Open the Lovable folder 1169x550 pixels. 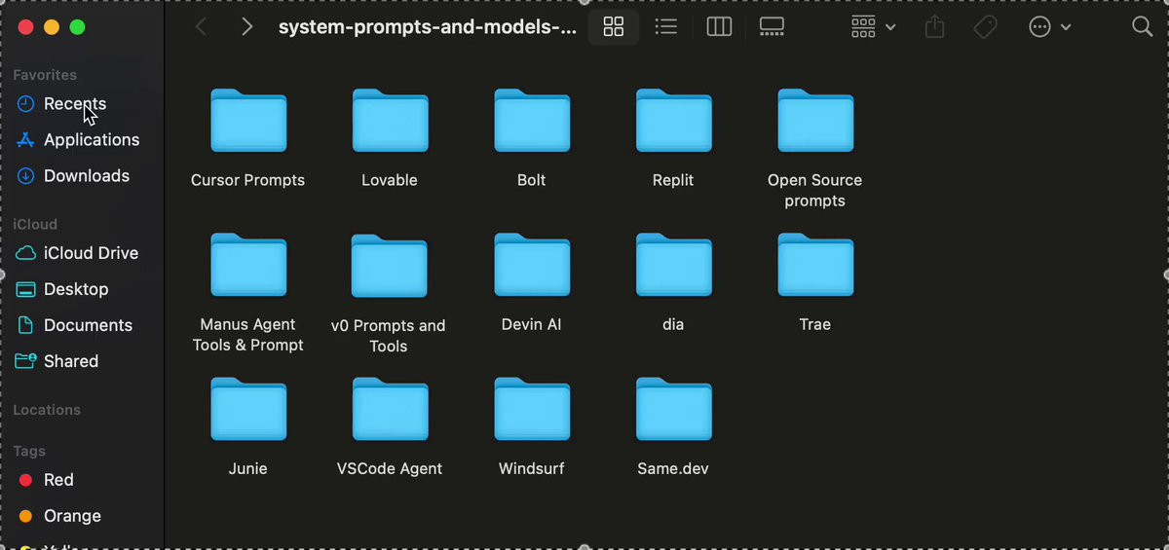[x=390, y=121]
